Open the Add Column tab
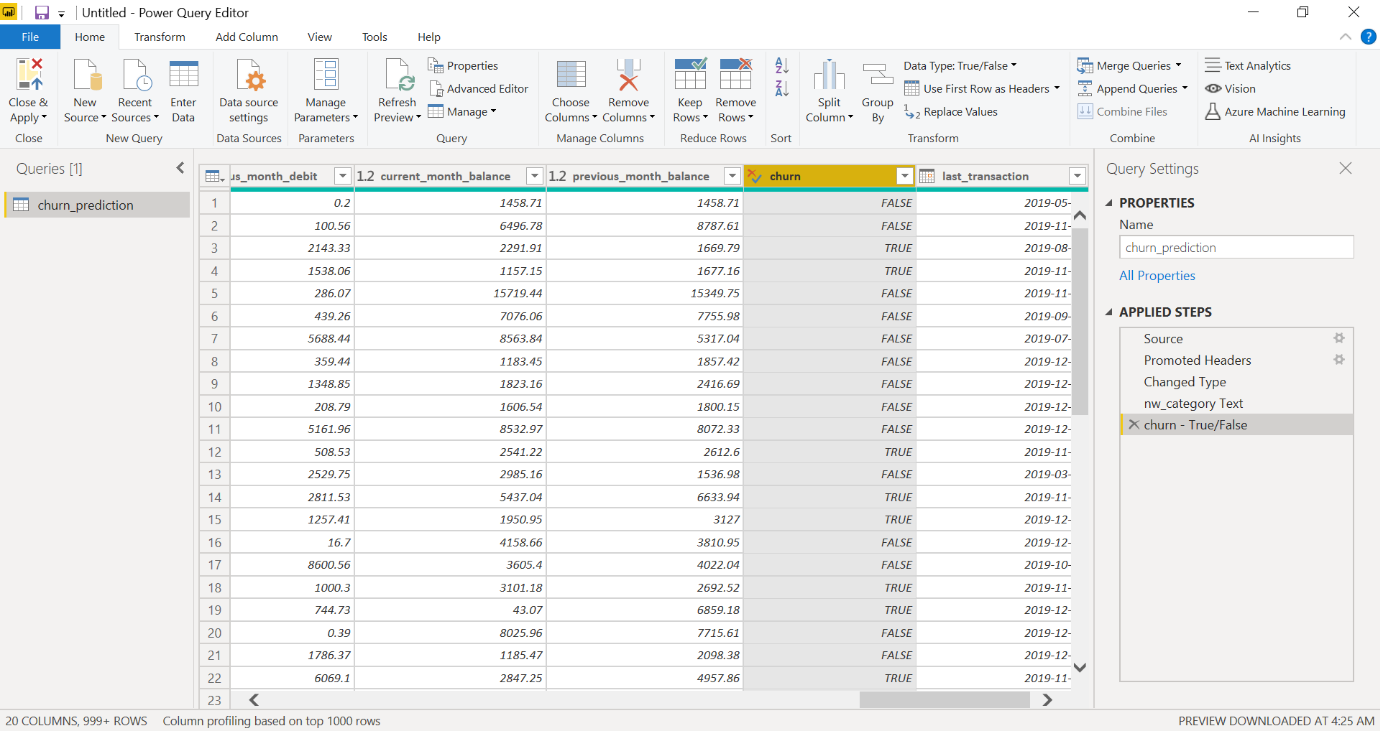Image resolution: width=1383 pixels, height=731 pixels. (x=247, y=37)
